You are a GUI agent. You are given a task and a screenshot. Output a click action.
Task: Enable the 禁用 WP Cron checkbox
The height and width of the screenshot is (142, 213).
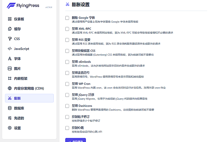coord(67,84)
